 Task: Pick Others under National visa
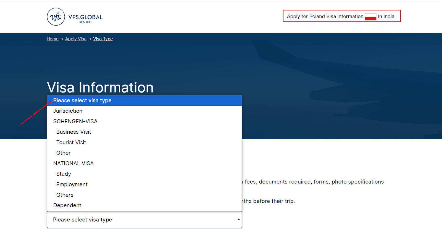144,195
